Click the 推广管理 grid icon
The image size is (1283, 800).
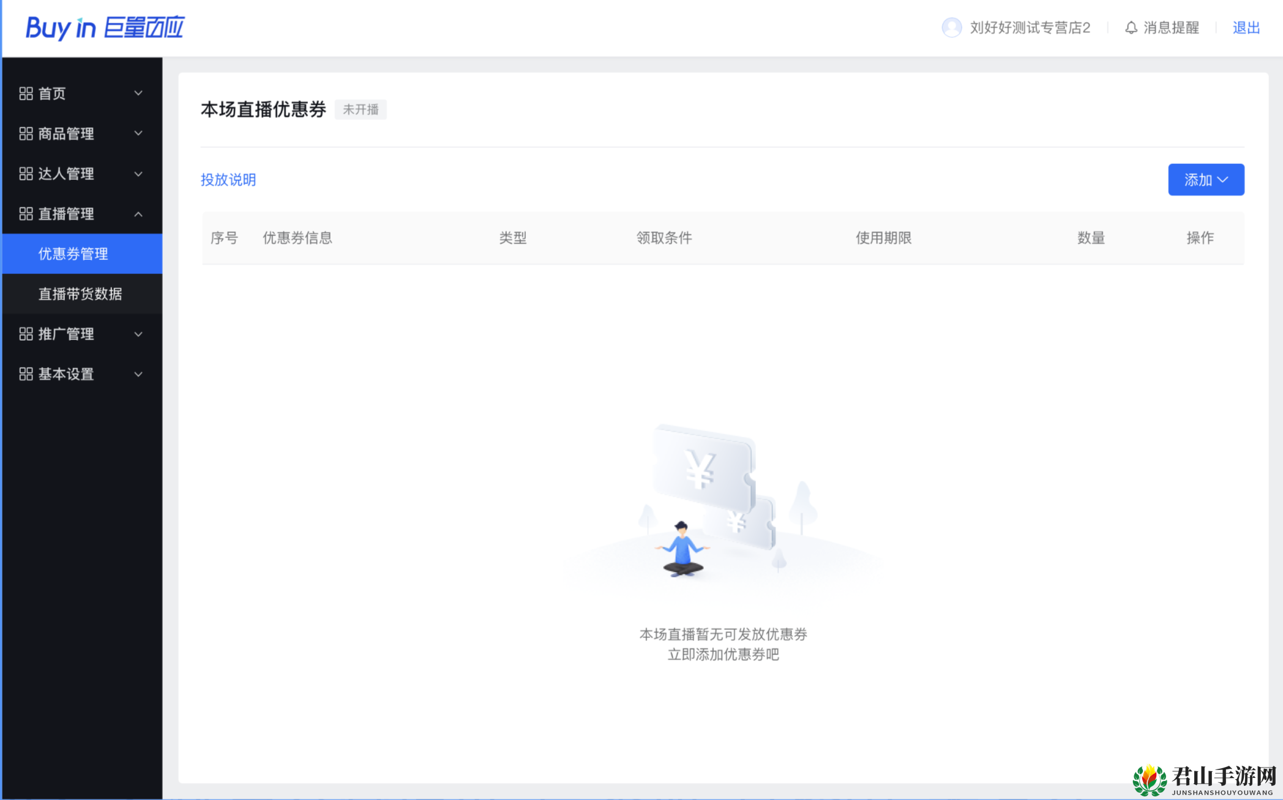point(26,334)
